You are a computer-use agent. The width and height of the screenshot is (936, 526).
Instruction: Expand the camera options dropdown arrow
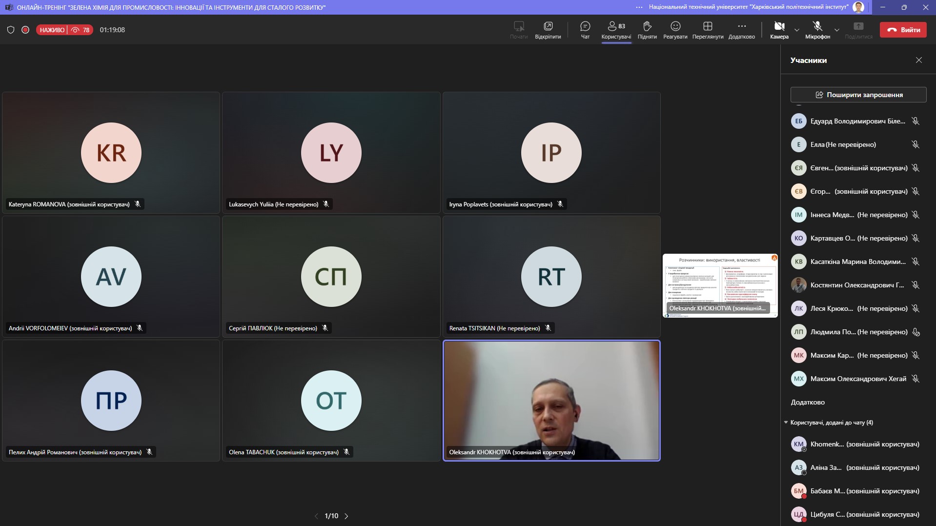click(797, 30)
